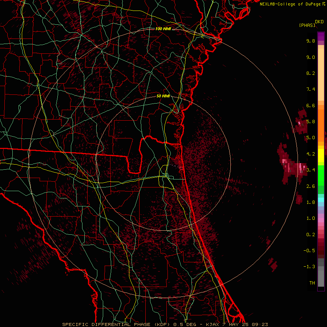Image resolution: width=327 pixels, height=327 pixels.
Task: Click the 6.6 value on color scale
Action: 311,105
